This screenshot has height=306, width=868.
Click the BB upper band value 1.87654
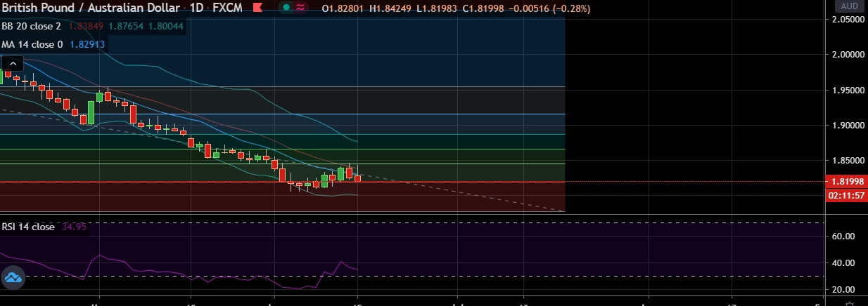coord(116,26)
